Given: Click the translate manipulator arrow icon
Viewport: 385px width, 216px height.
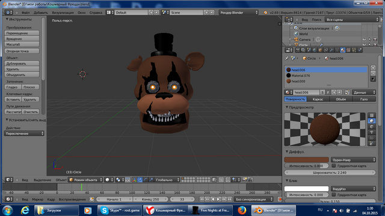Looking at the screenshot, I should [x=140, y=180].
